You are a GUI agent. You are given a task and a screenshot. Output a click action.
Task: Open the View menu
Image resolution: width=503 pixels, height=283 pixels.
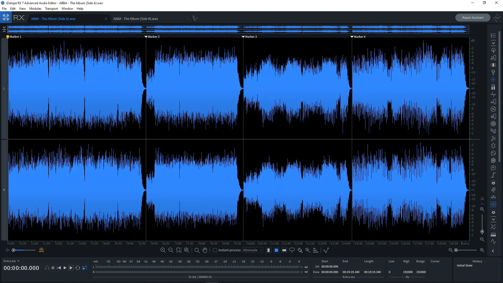22,9
